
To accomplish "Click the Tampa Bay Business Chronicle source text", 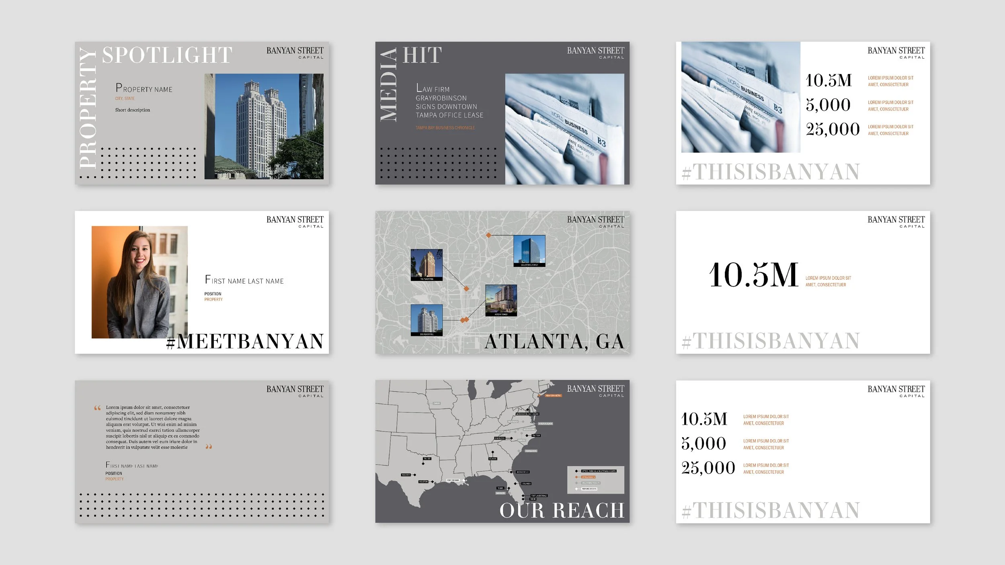I will pos(445,128).
